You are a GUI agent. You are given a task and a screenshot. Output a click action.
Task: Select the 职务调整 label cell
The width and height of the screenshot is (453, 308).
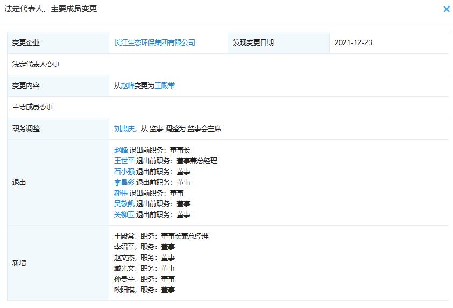(58, 129)
